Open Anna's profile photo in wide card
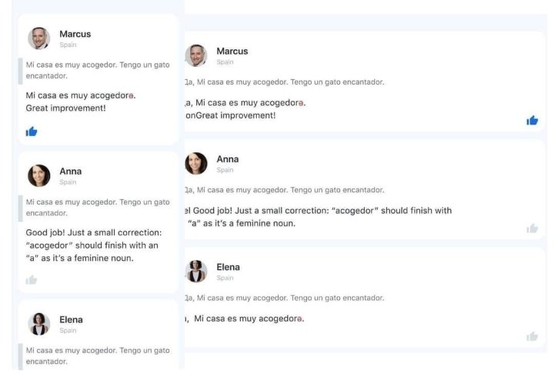 click(195, 164)
